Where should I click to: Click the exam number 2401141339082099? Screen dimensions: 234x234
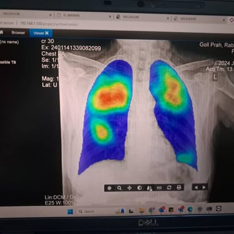point(76,48)
